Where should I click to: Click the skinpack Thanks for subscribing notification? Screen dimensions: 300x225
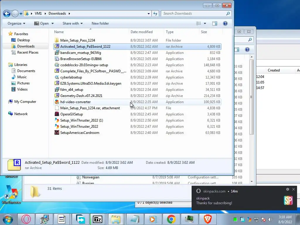(x=244, y=198)
